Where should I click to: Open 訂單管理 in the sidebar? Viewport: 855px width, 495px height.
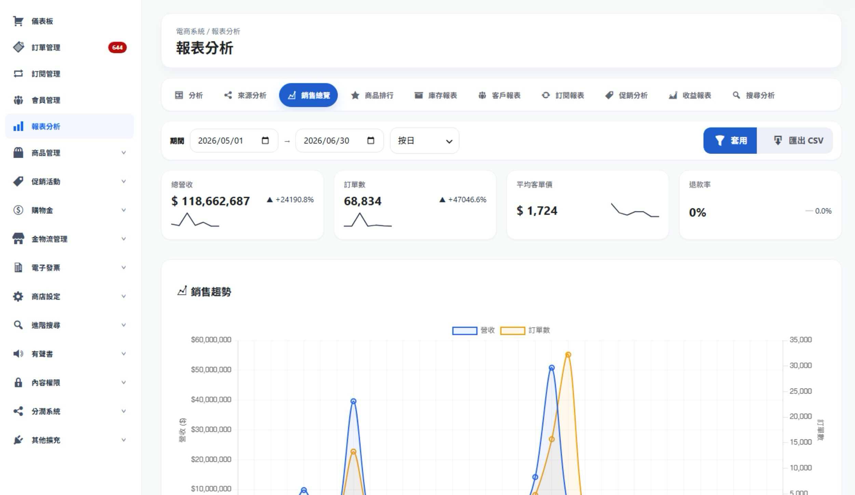pos(70,47)
